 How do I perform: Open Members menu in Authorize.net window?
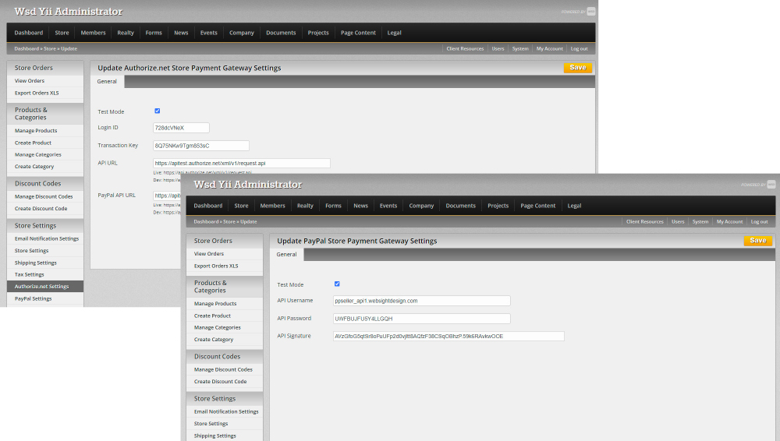(x=93, y=33)
